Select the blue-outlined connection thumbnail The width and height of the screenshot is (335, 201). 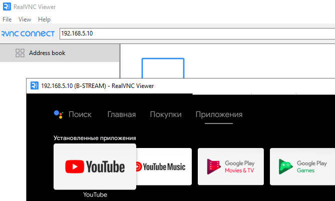click(x=163, y=68)
